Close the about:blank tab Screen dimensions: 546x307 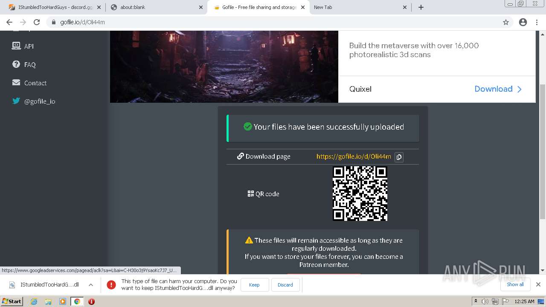[x=201, y=7]
